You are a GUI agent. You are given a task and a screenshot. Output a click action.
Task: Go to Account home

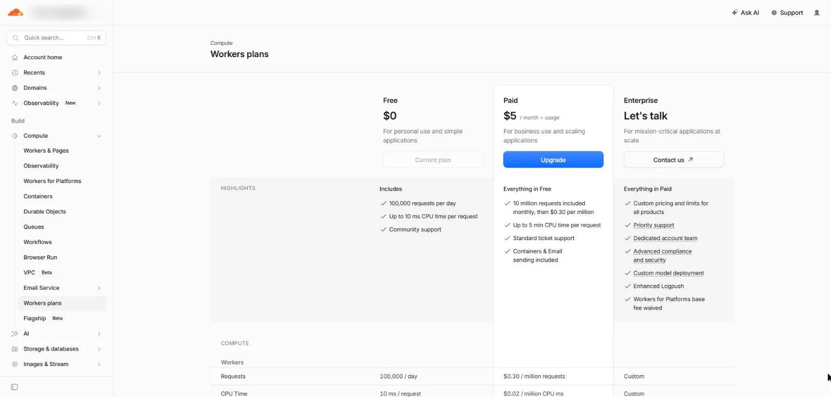coord(57,57)
